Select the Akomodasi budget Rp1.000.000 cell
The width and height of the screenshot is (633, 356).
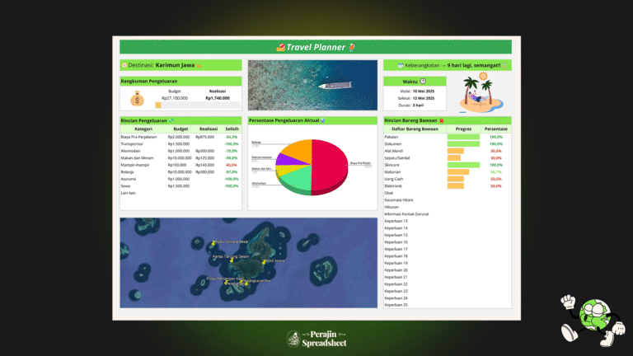(179, 151)
